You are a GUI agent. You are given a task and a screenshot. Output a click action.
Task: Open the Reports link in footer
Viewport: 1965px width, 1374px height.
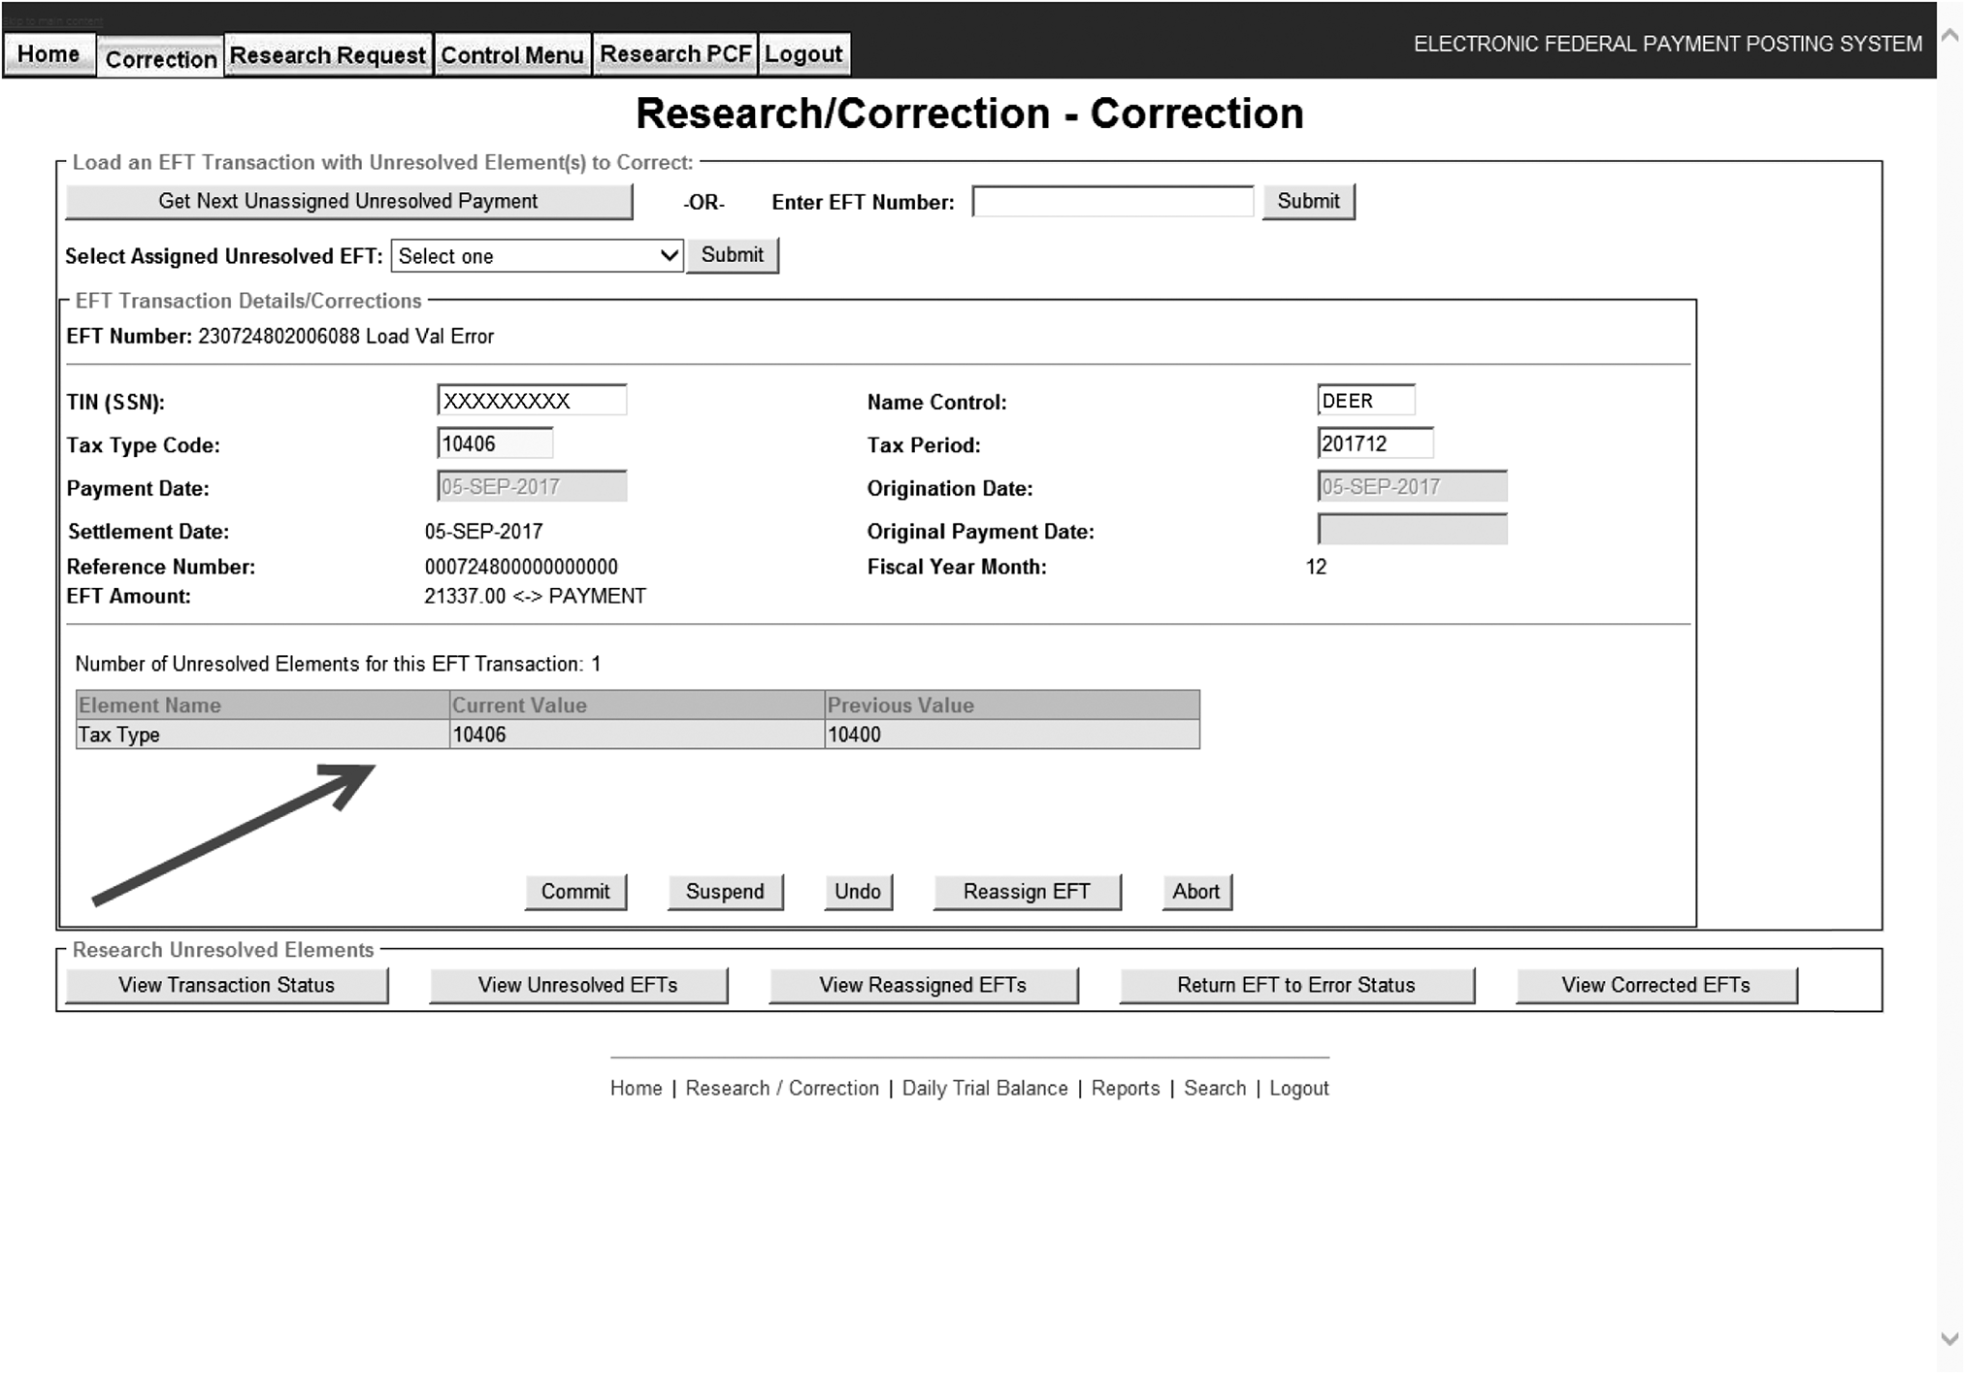[1125, 1089]
